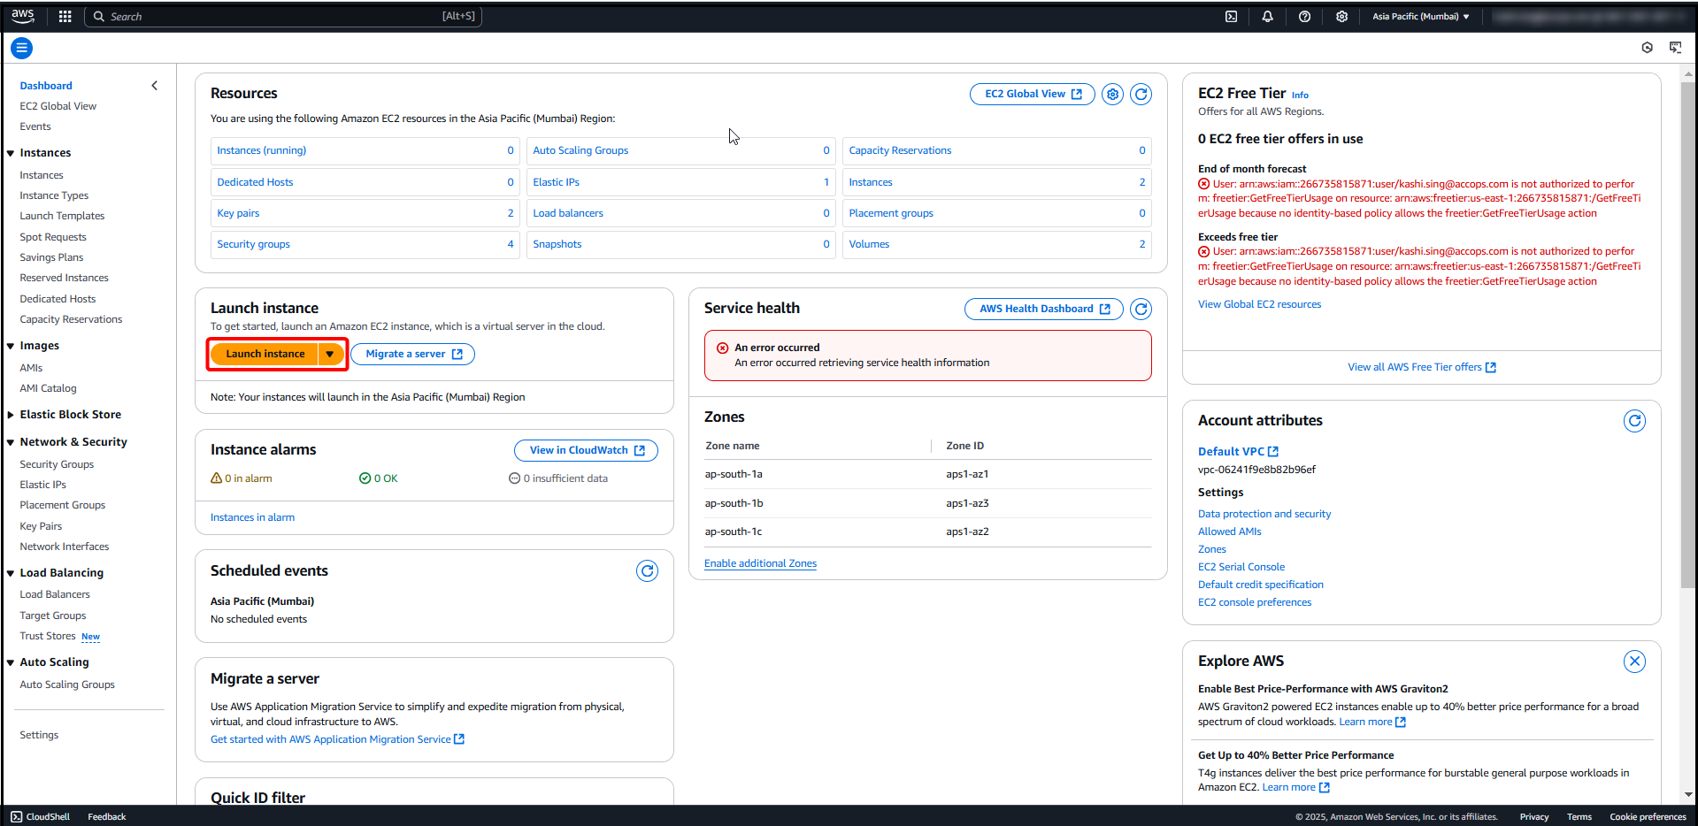Viewport: 1698px width, 826px height.
Task: Launch CloudShell from the bottom bar
Action: click(x=40, y=816)
